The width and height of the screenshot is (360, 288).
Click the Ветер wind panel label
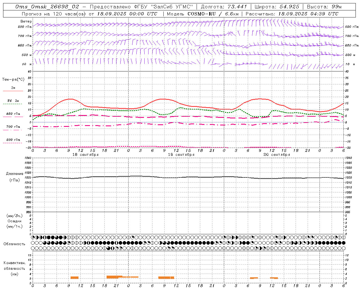tap(26, 21)
